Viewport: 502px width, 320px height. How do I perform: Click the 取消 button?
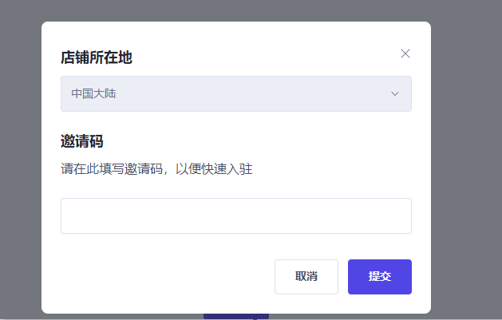[306, 276]
